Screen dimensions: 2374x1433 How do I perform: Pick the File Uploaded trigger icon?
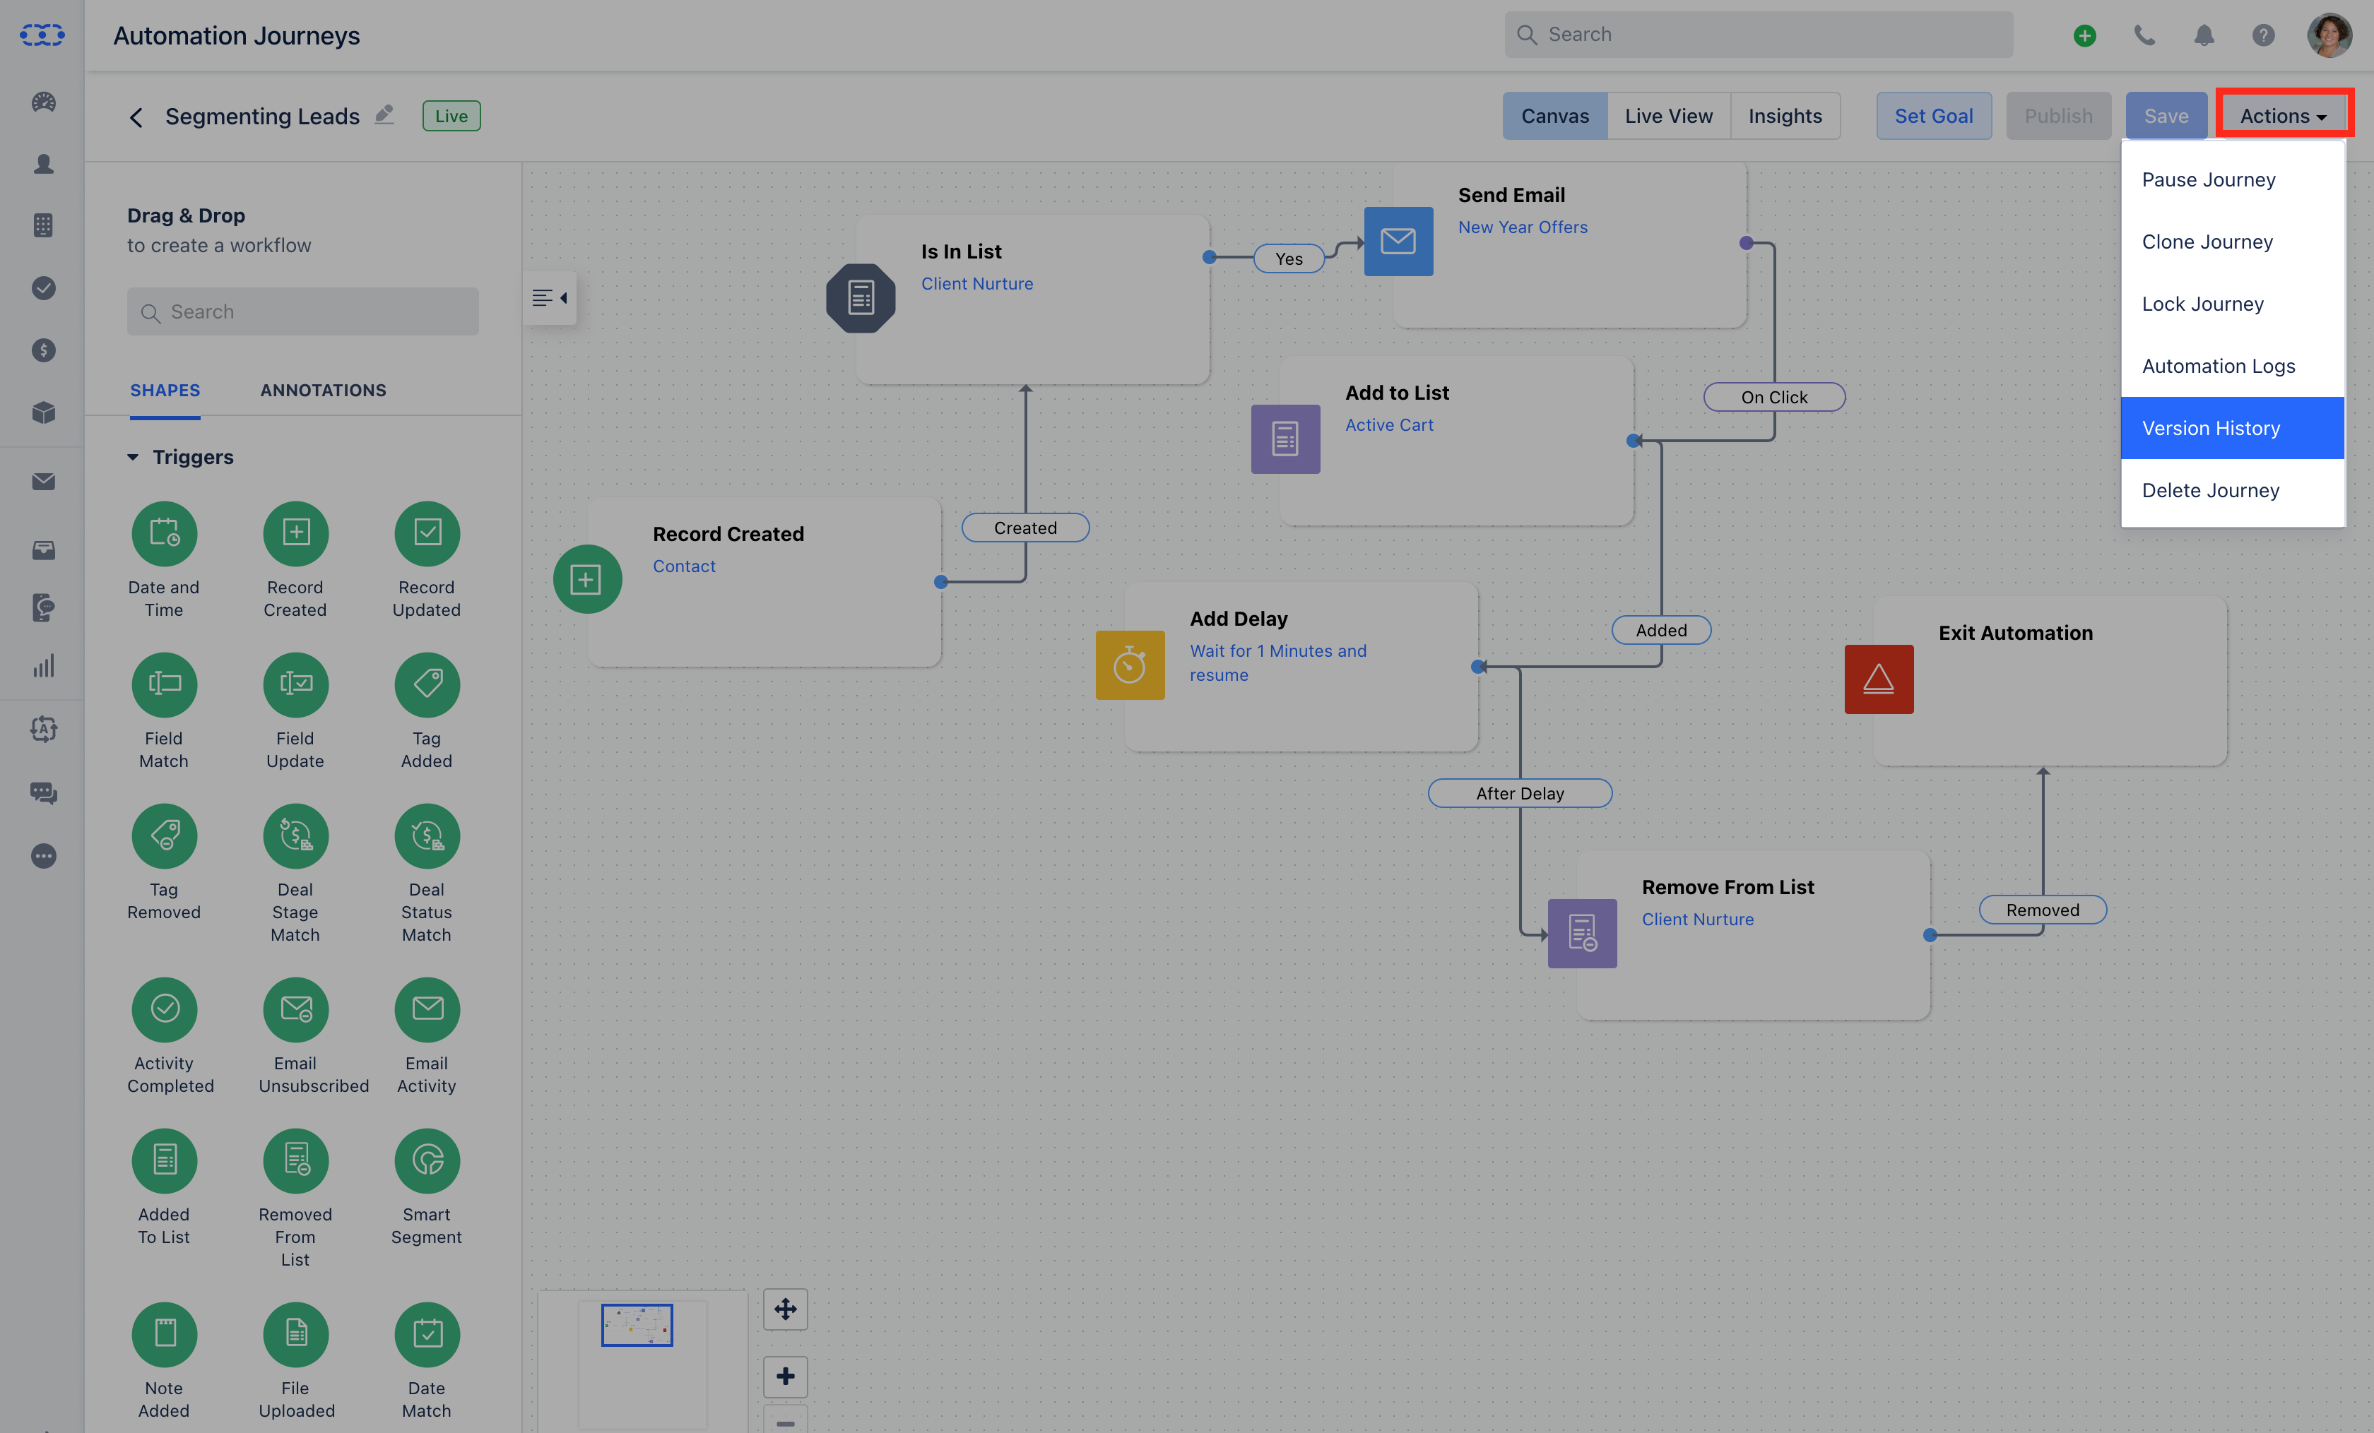pos(296,1334)
